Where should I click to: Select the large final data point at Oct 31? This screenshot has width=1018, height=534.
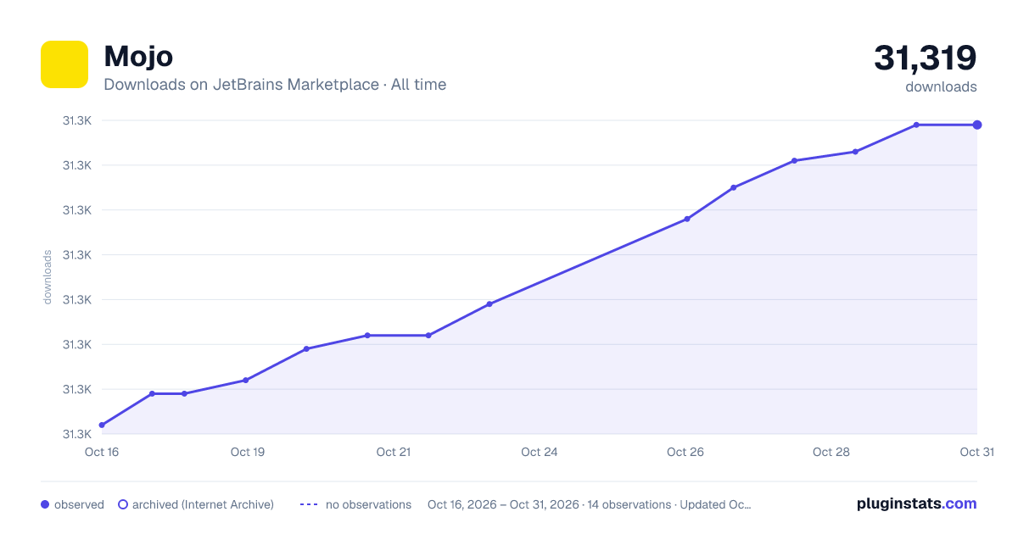[977, 125]
